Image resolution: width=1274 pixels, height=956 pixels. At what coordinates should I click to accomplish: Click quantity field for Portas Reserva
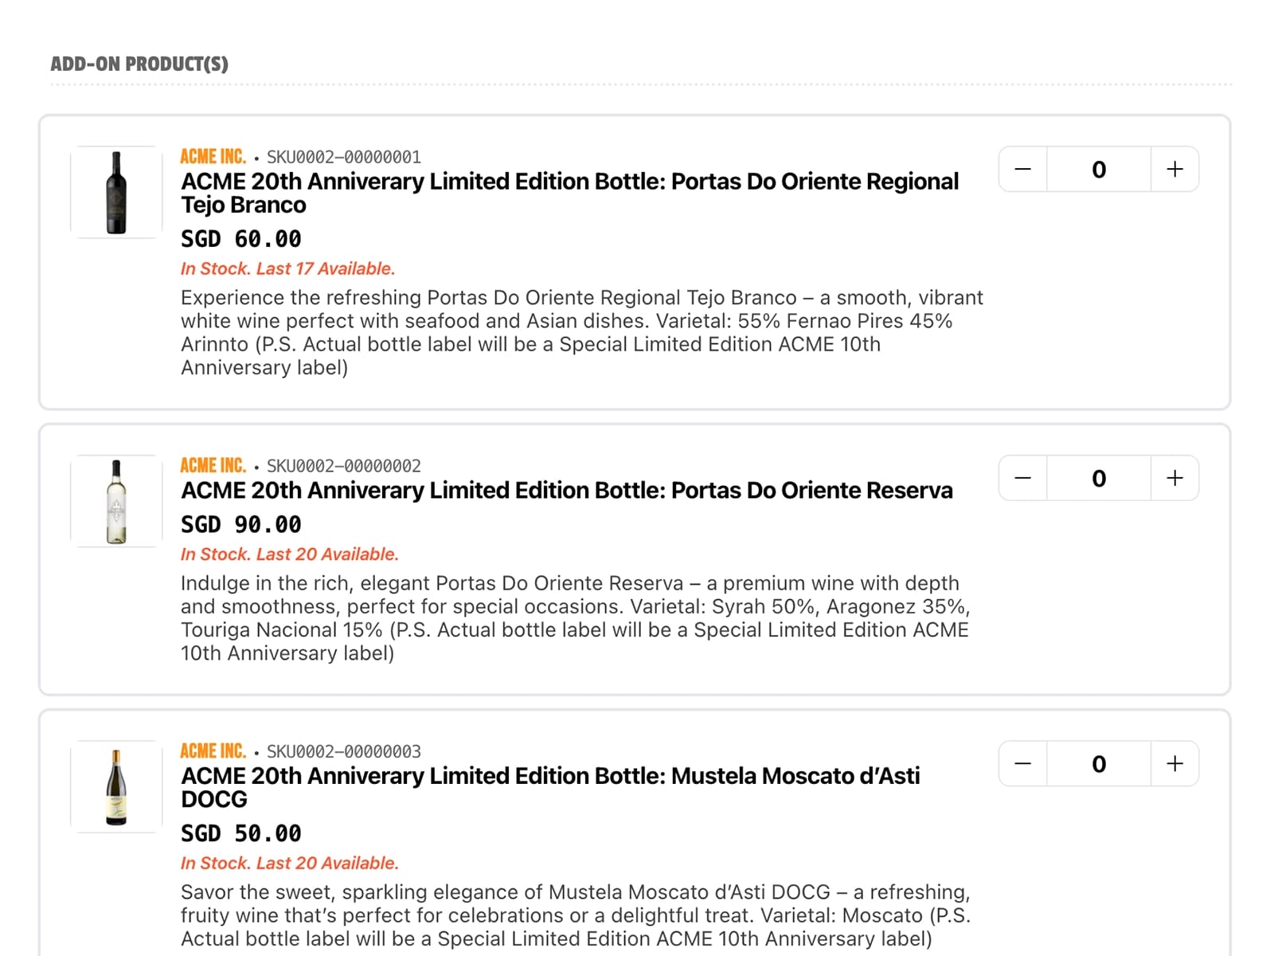click(x=1099, y=478)
